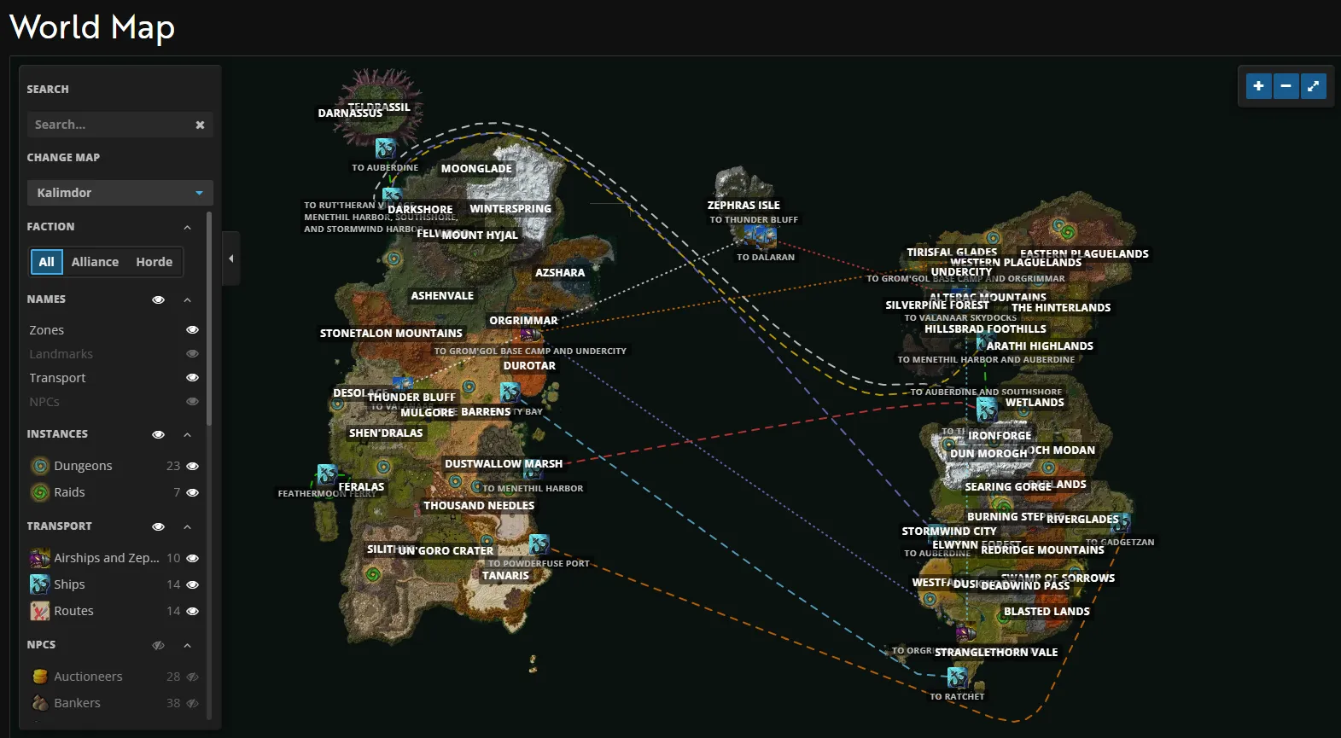Hide Zones names

(192, 329)
